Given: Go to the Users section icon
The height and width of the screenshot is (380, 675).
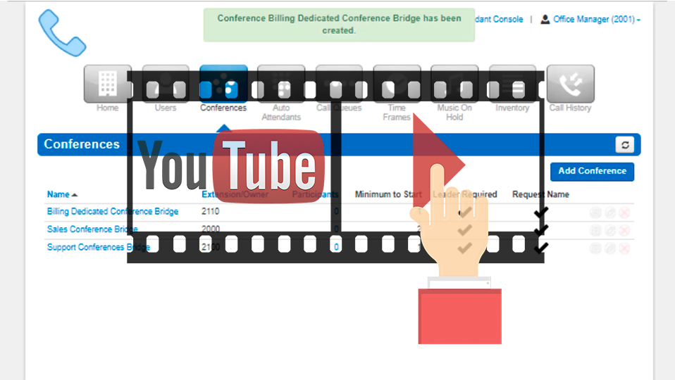Looking at the screenshot, I should pyautogui.click(x=166, y=84).
